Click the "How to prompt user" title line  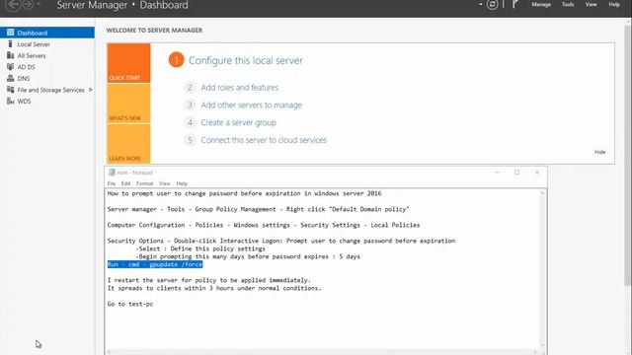coord(244,193)
